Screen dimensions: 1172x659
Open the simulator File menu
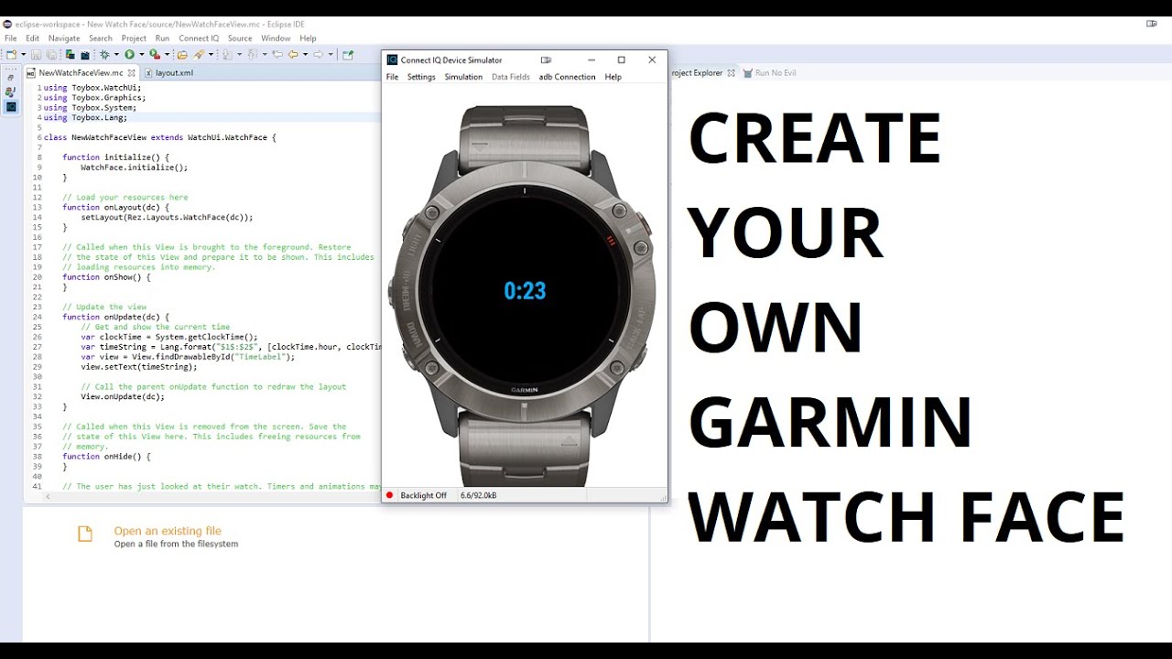tap(392, 77)
